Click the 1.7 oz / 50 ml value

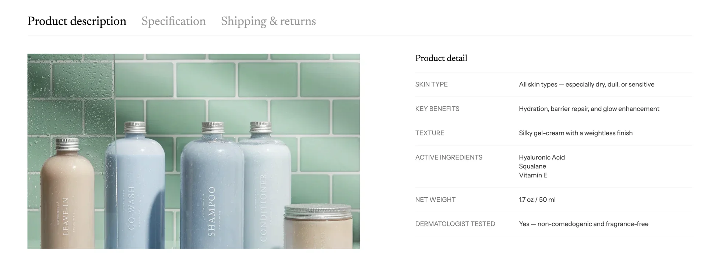coord(537,200)
